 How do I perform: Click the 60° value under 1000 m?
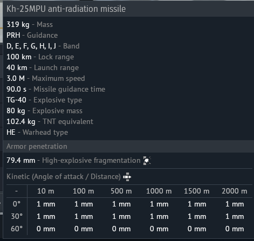point(159,229)
